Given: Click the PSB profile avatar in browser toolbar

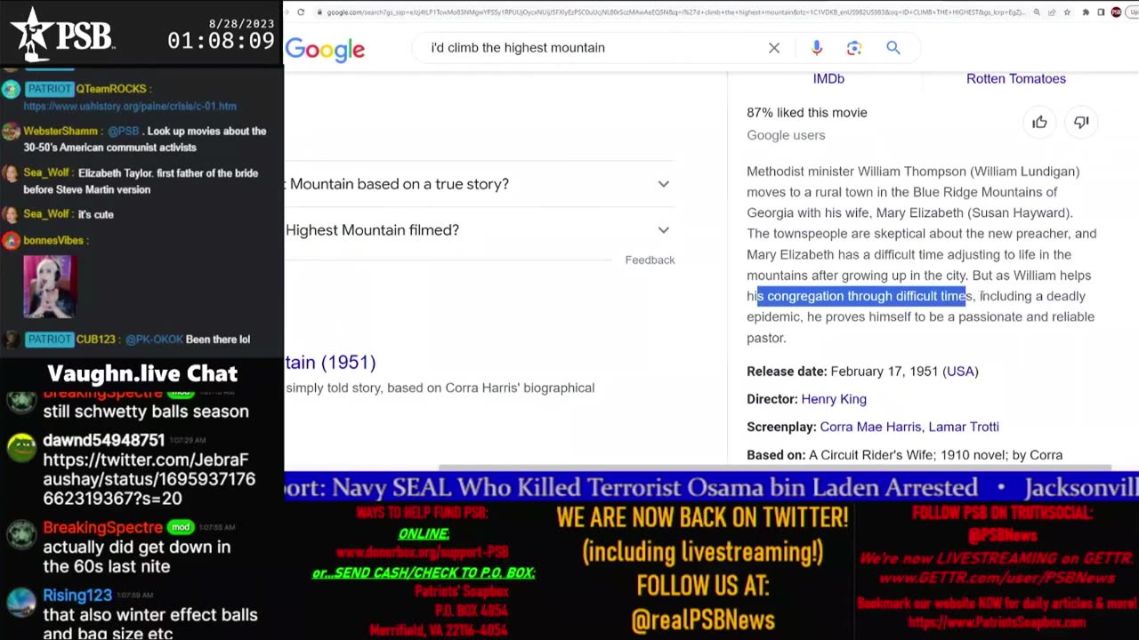Looking at the screenshot, I should [x=1116, y=12].
